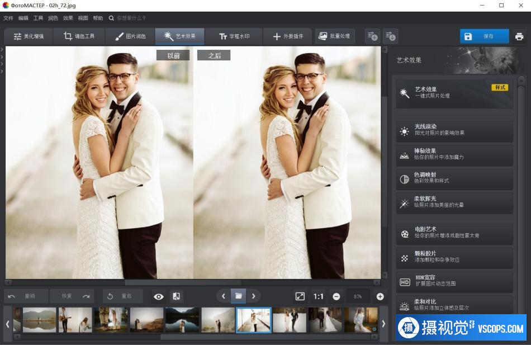Switch to the 字框水印 text tab
Image resolution: width=531 pixels, height=345 pixels.
[234, 36]
